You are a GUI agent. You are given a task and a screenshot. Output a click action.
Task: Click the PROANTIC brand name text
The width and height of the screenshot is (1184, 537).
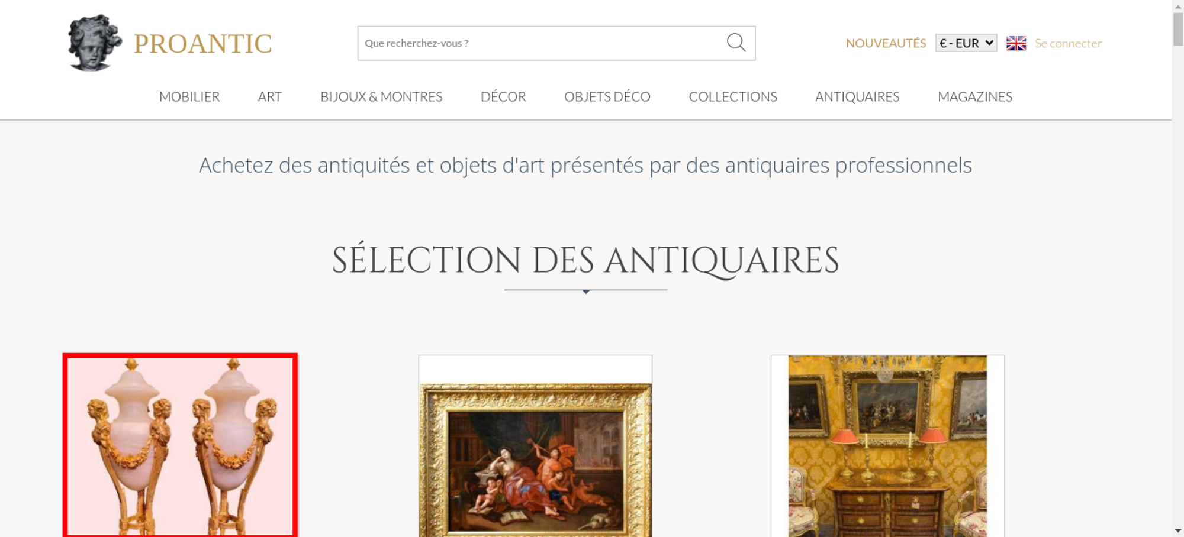pos(202,44)
